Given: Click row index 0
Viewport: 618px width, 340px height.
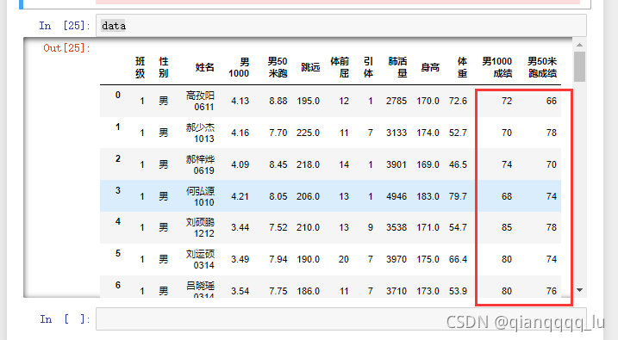Looking at the screenshot, I should coord(118,95).
